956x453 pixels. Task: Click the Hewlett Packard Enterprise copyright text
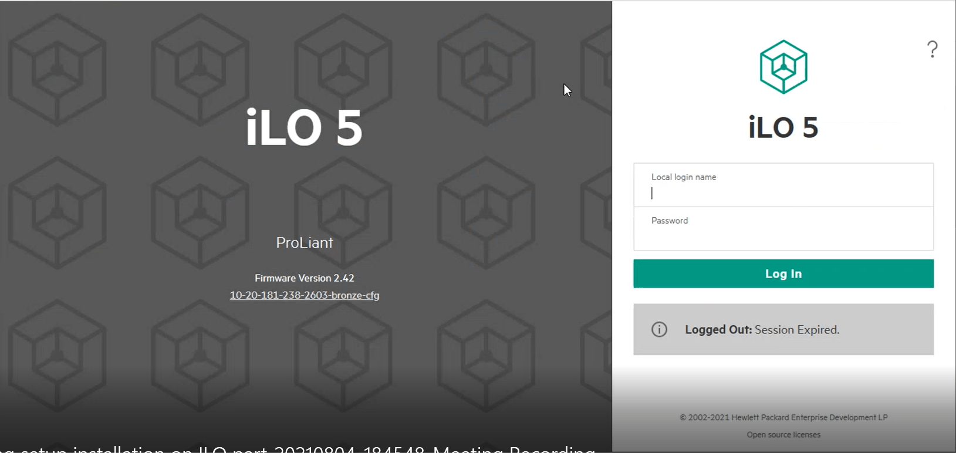click(783, 418)
